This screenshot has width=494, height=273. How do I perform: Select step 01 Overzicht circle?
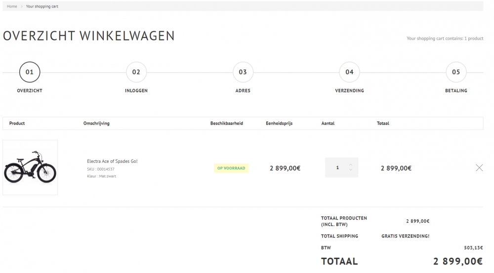30,72
